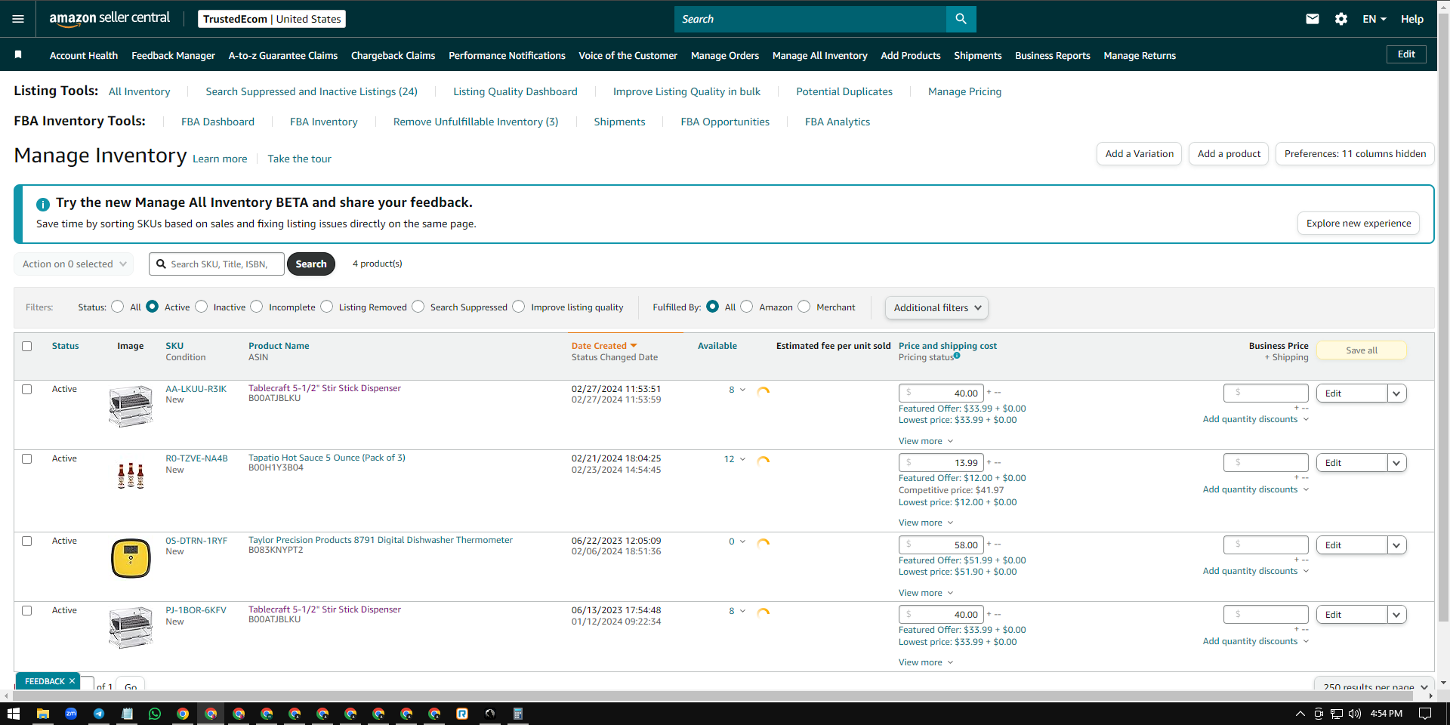Image resolution: width=1450 pixels, height=725 pixels.
Task: Open the Windows notification center
Action: 1425,714
